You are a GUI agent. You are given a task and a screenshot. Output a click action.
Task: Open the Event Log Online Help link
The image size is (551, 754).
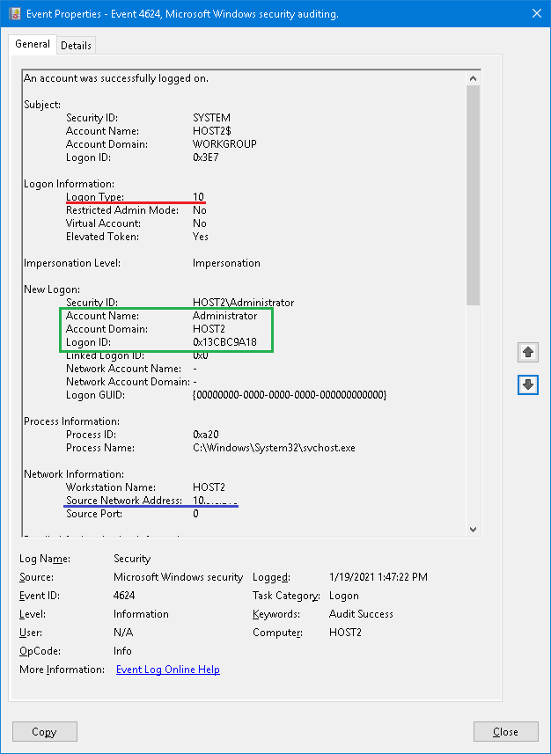167,670
